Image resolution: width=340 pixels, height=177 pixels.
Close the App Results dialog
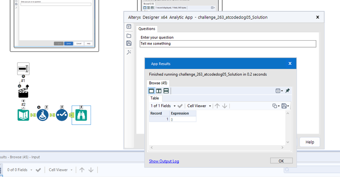point(290,63)
